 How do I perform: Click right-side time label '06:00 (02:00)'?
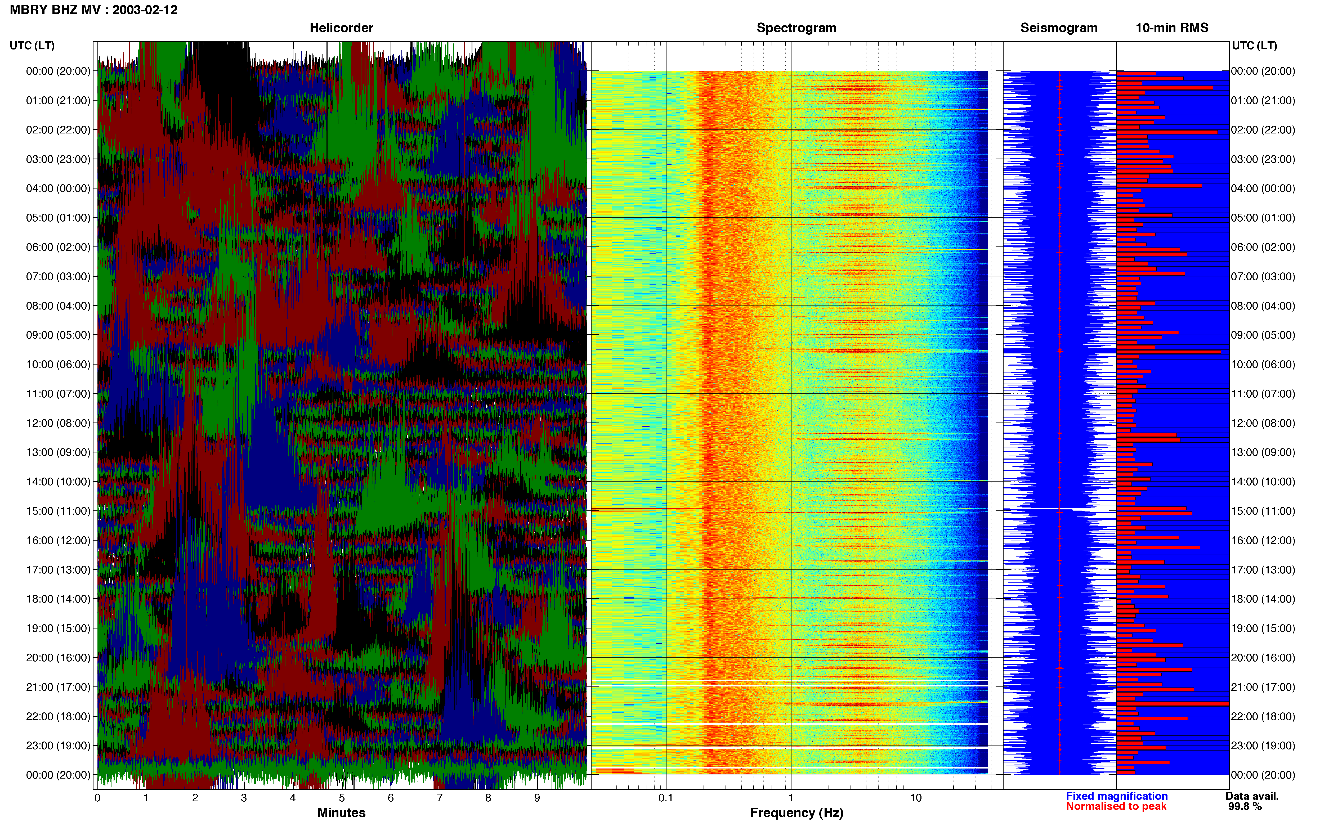click(1263, 247)
